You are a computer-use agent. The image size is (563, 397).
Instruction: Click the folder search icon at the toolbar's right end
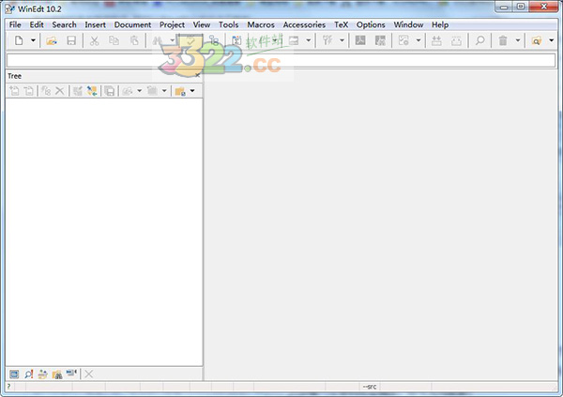coord(537,40)
